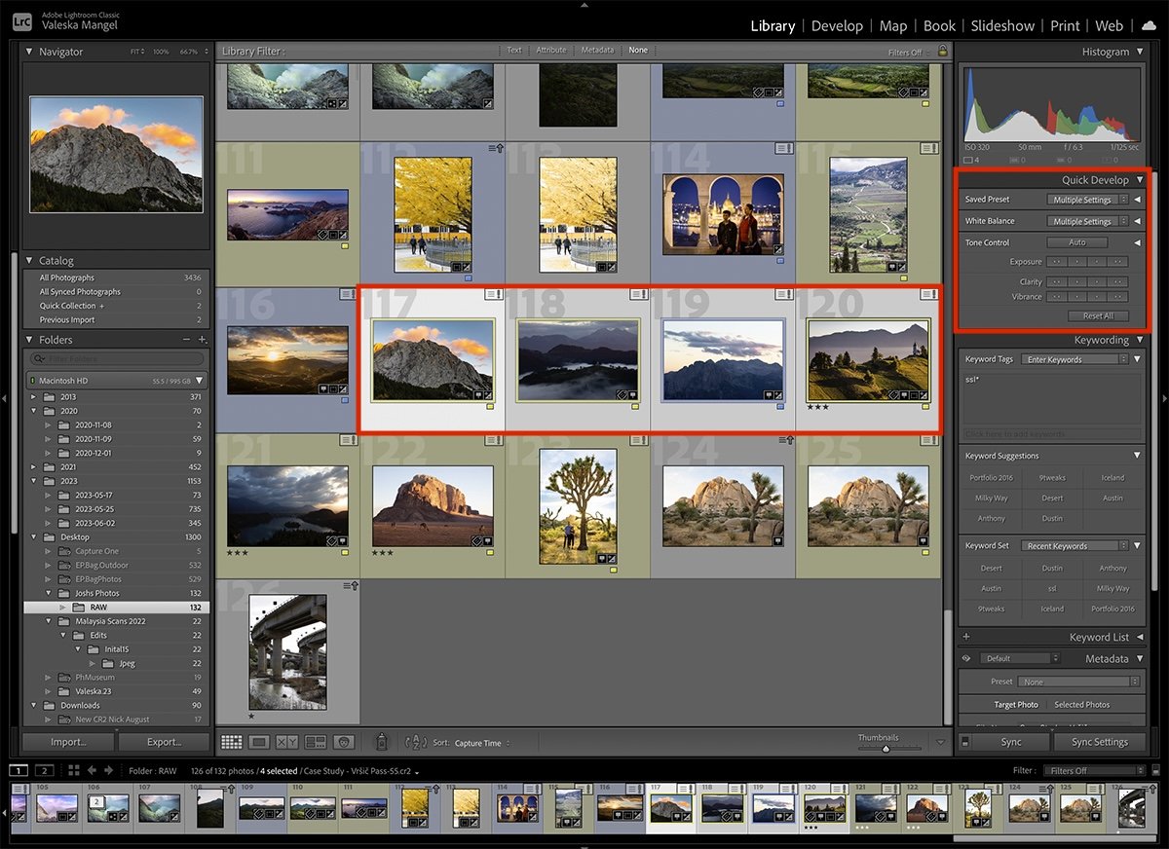Toggle the Metadata filter option
Viewport: 1169px width, 849px height.
coord(597,50)
